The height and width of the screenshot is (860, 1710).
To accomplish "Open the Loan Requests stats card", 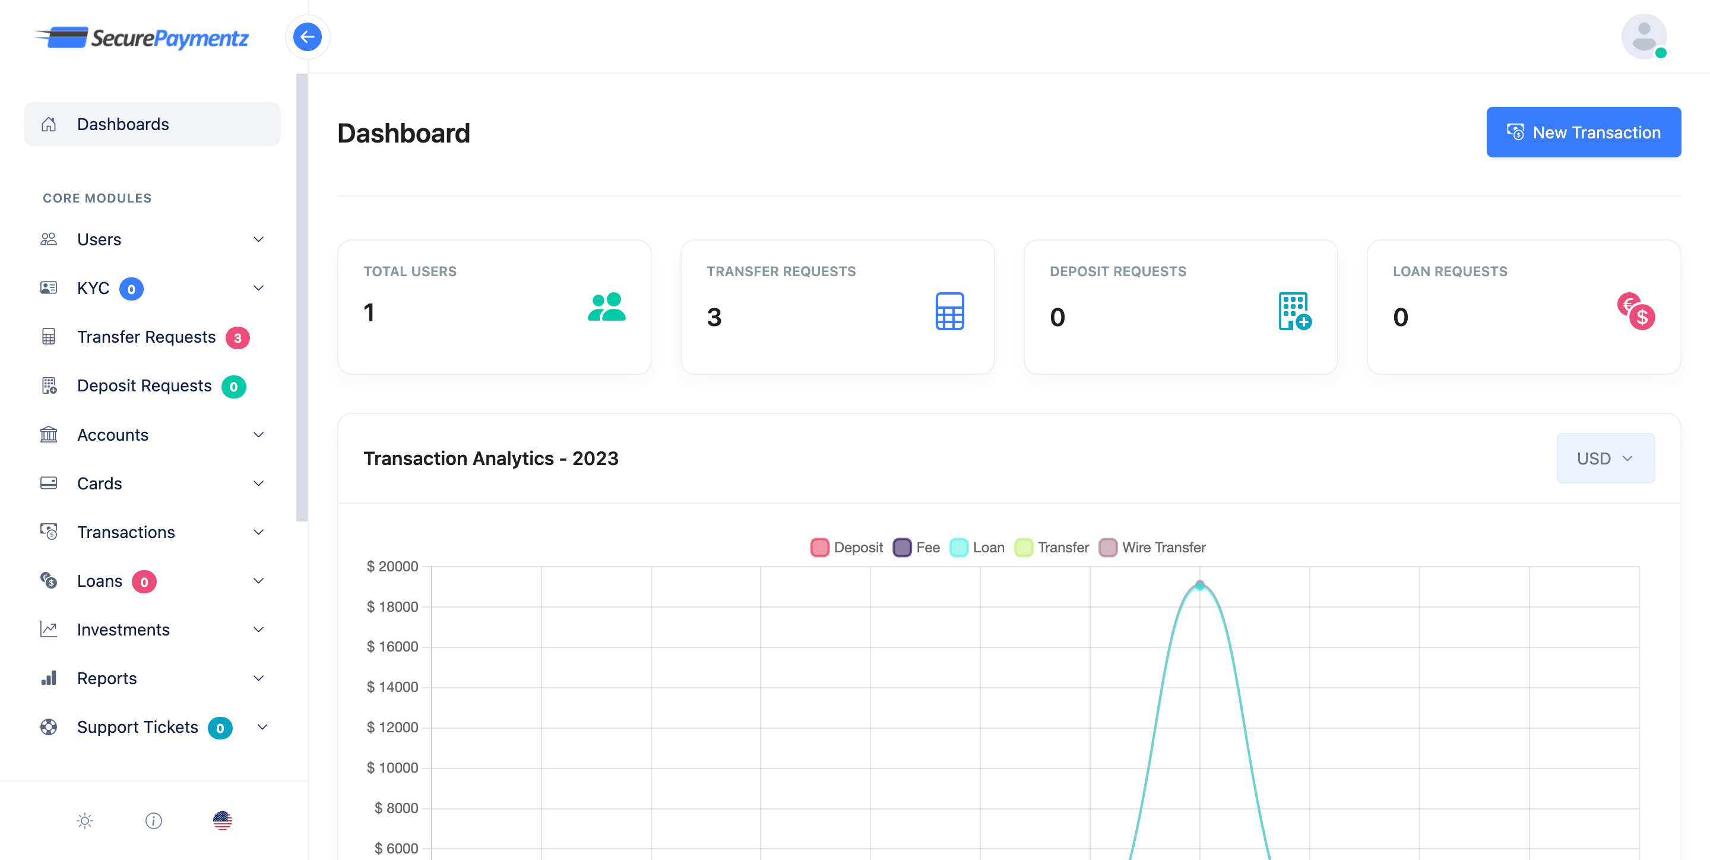I will 1524,307.
